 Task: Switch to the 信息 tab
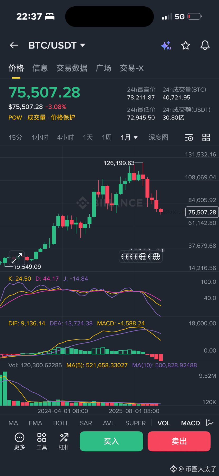click(x=40, y=68)
